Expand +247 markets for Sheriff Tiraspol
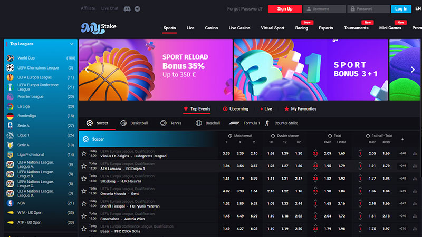Screen dimensions: 422x237 point(402,204)
